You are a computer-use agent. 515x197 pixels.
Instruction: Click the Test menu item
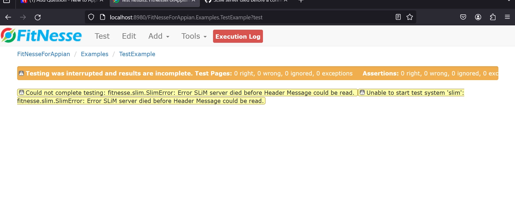[102, 36]
